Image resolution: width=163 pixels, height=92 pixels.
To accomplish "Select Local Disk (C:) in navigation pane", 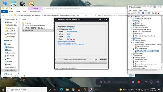I will 12,67.
